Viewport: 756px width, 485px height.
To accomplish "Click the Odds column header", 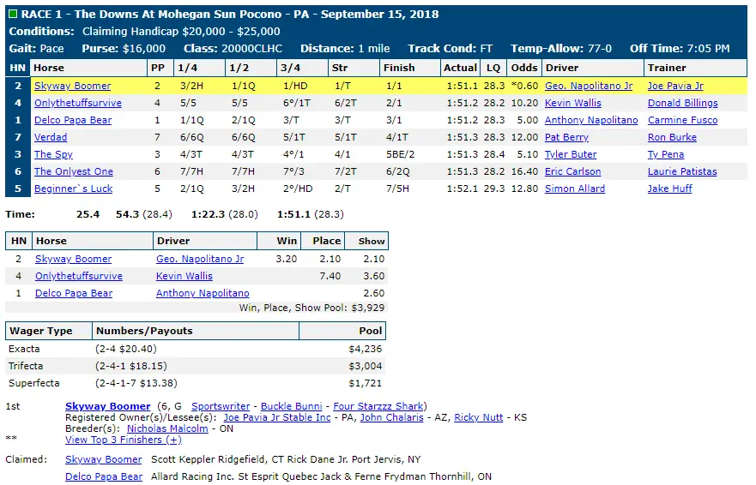I will click(x=524, y=68).
